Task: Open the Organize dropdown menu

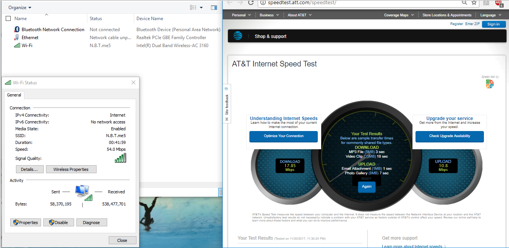Action: pos(20,8)
